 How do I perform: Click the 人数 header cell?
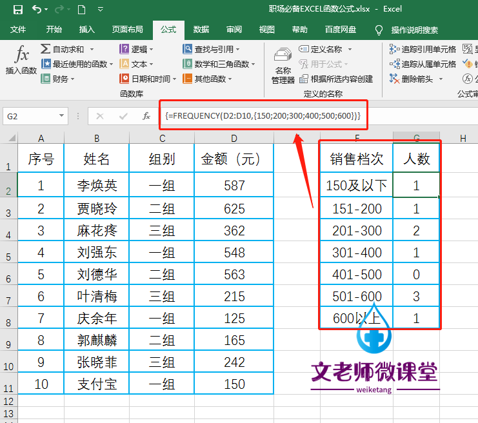[x=417, y=159]
